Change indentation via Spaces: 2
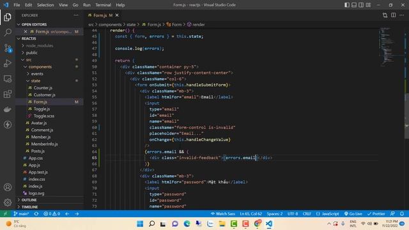This screenshot has height=230, width=409. click(x=274, y=213)
